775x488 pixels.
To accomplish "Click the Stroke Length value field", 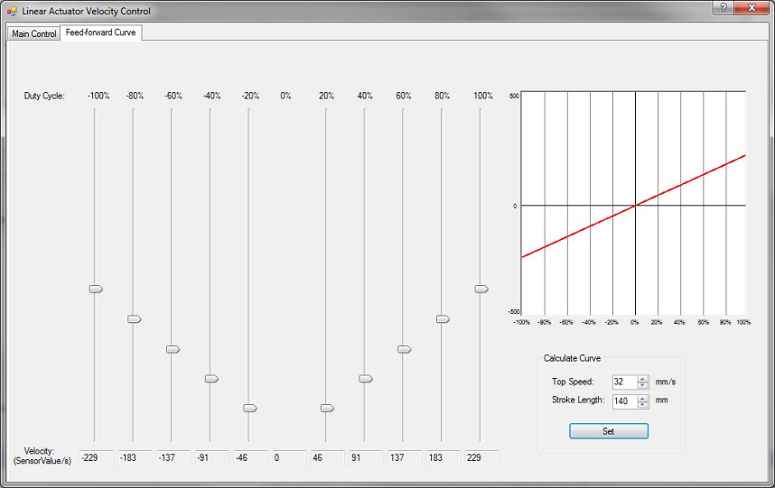I will [625, 401].
